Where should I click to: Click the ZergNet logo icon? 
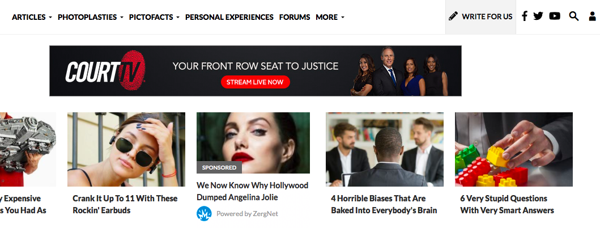click(204, 213)
